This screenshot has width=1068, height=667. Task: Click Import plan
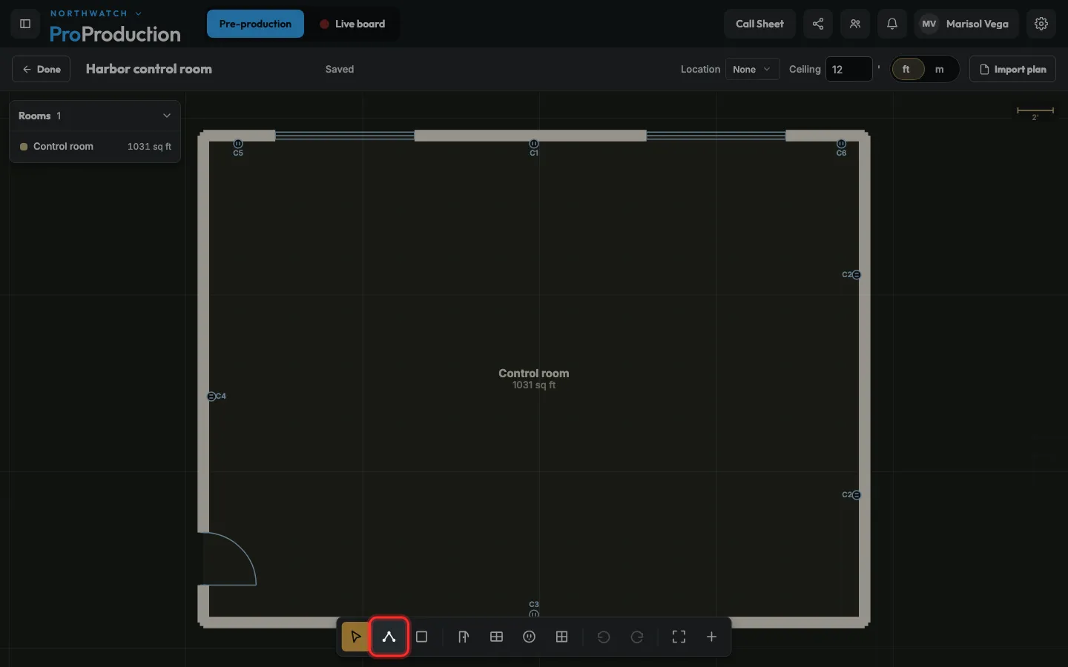pos(1012,69)
